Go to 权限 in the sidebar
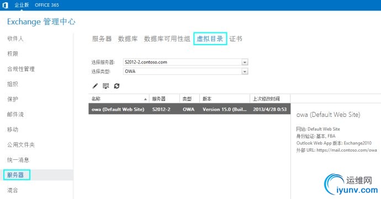This screenshot has width=381, height=199. coord(13,53)
